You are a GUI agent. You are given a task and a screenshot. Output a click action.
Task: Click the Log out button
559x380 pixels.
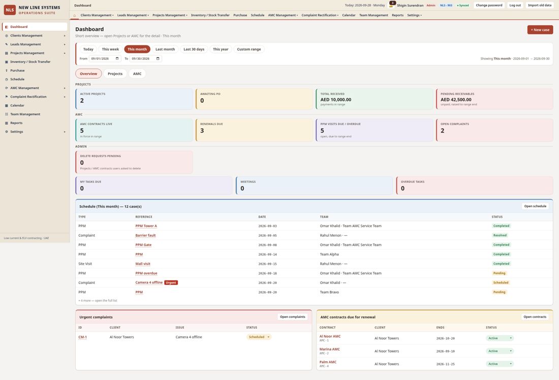[x=515, y=6]
